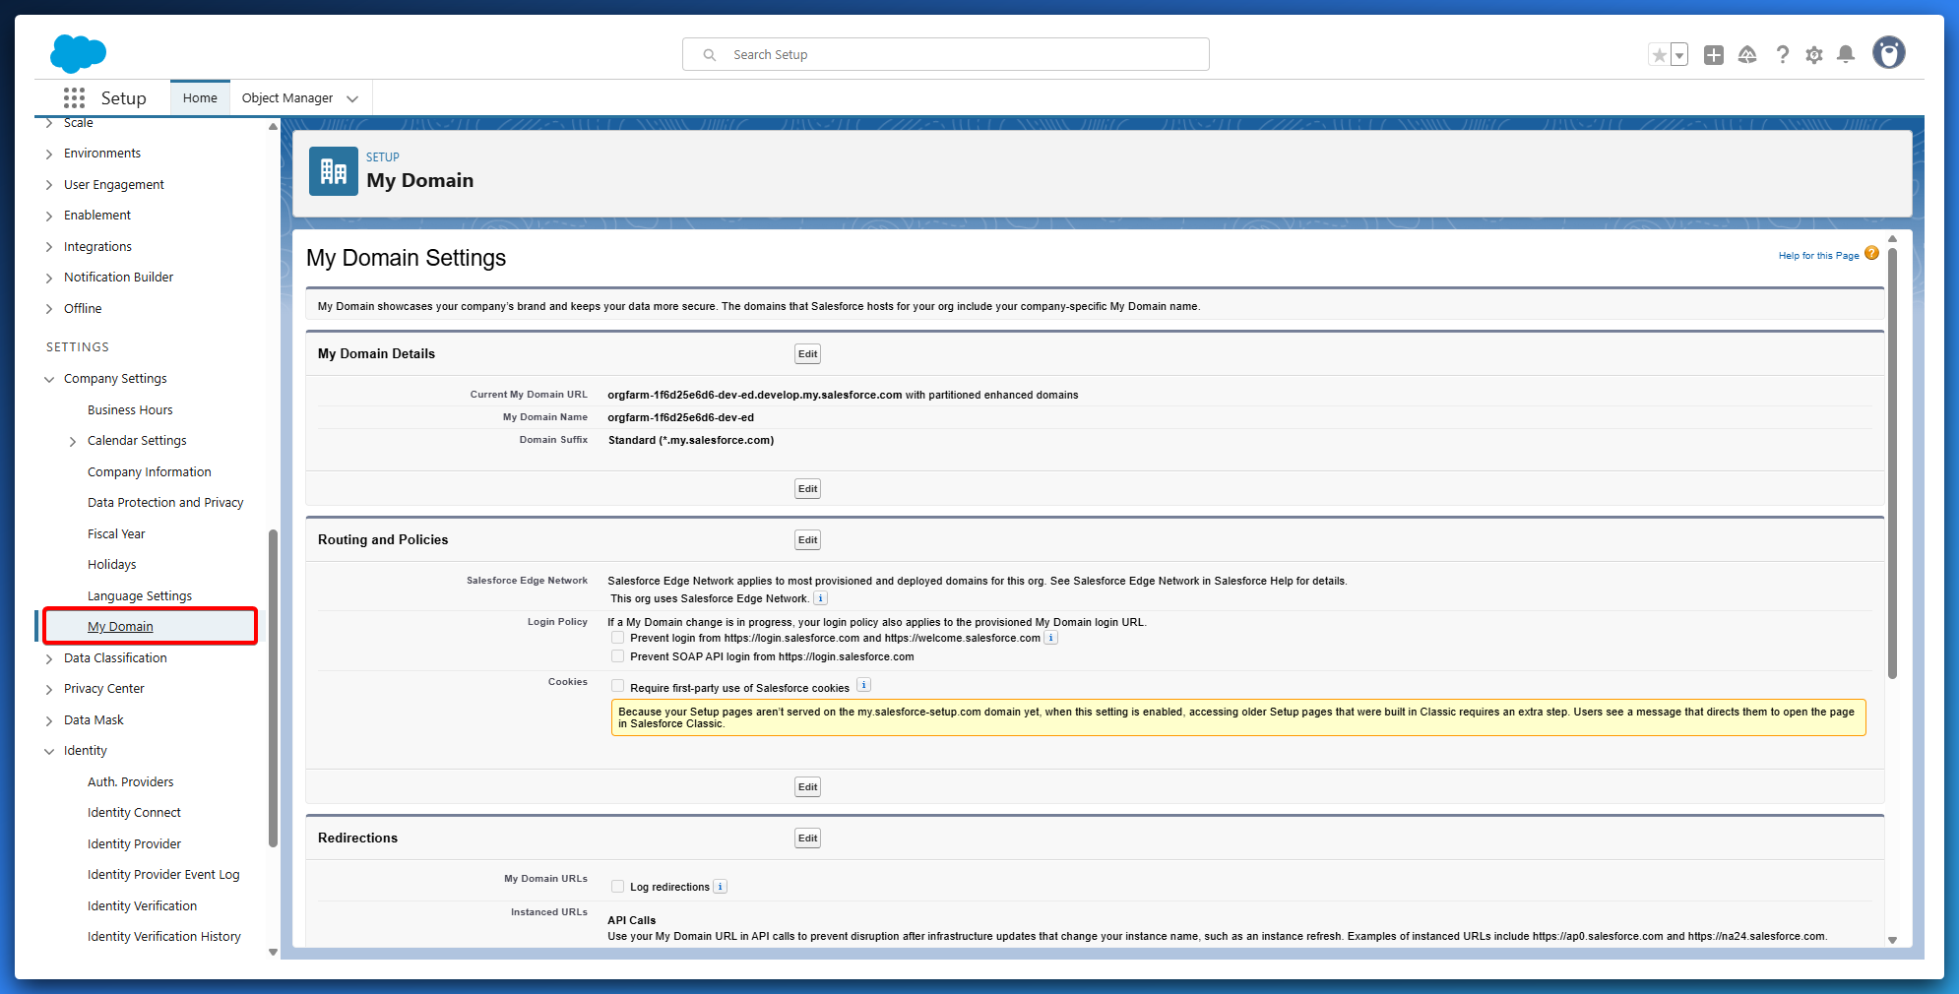Click info icon beside Log redirections
1959x994 pixels.
(721, 887)
